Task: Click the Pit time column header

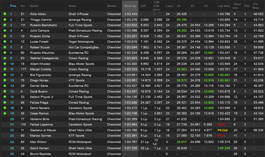Action: (x=255, y=6)
